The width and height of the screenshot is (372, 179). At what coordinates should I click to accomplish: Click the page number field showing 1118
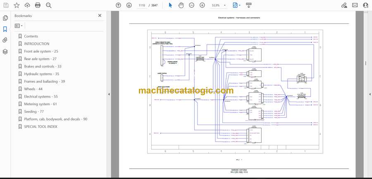[142, 5]
